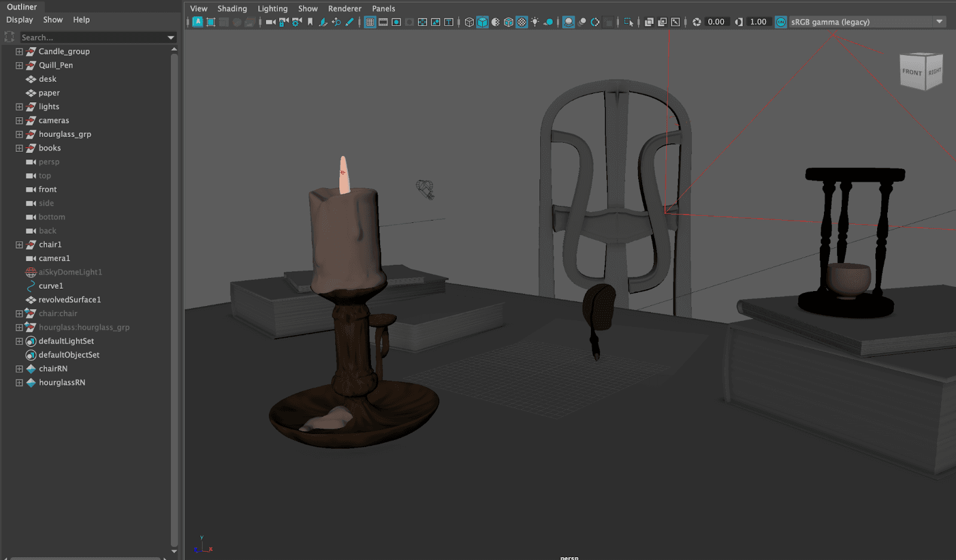956x560 pixels.
Task: Click the Select Camera icon in panel toolbar
Action: pos(270,22)
